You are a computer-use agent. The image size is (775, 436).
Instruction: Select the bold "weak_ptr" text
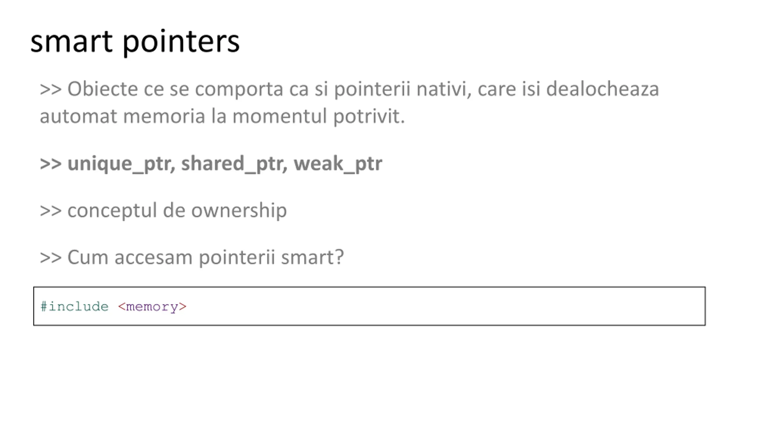point(338,163)
